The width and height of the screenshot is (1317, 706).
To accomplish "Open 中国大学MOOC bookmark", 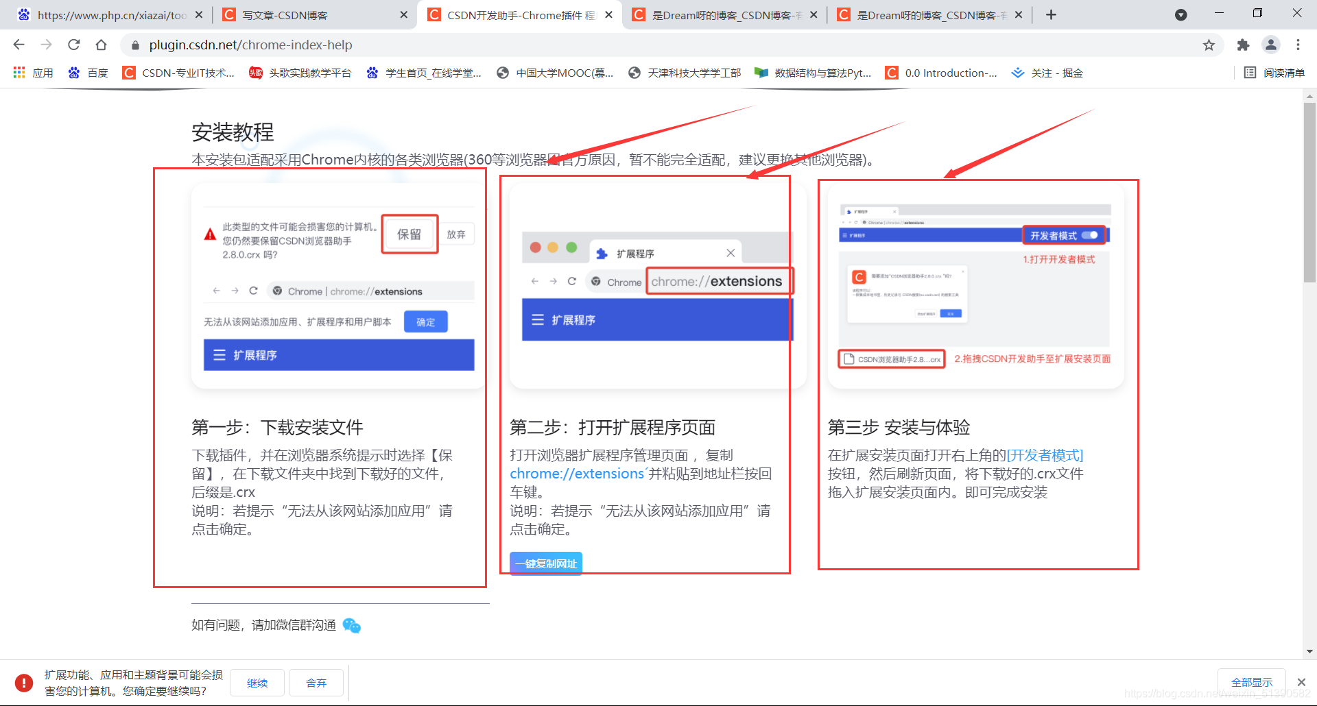I will 555,73.
